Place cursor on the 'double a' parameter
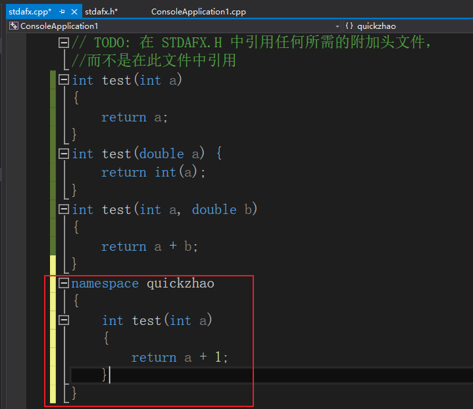 tap(169, 154)
